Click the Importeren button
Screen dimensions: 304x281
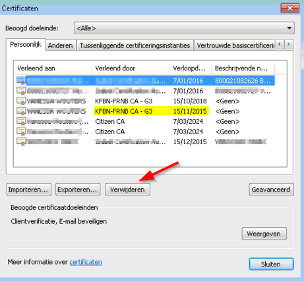tap(29, 190)
